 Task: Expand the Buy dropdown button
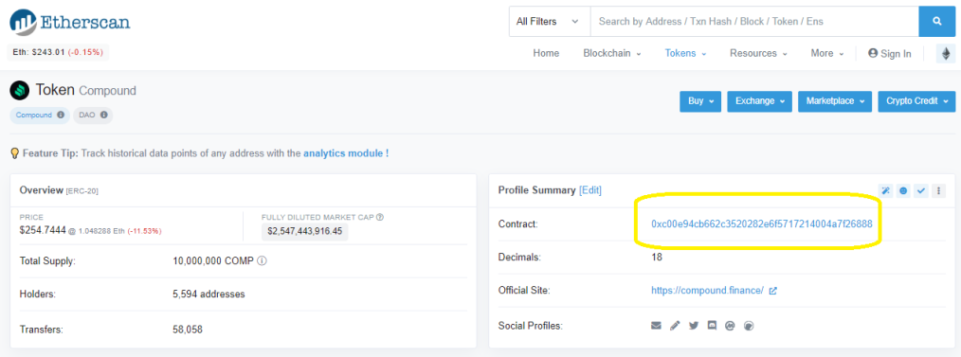pyautogui.click(x=700, y=101)
